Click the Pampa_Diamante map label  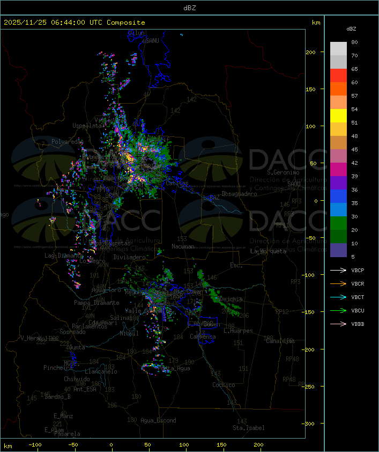click(96, 303)
